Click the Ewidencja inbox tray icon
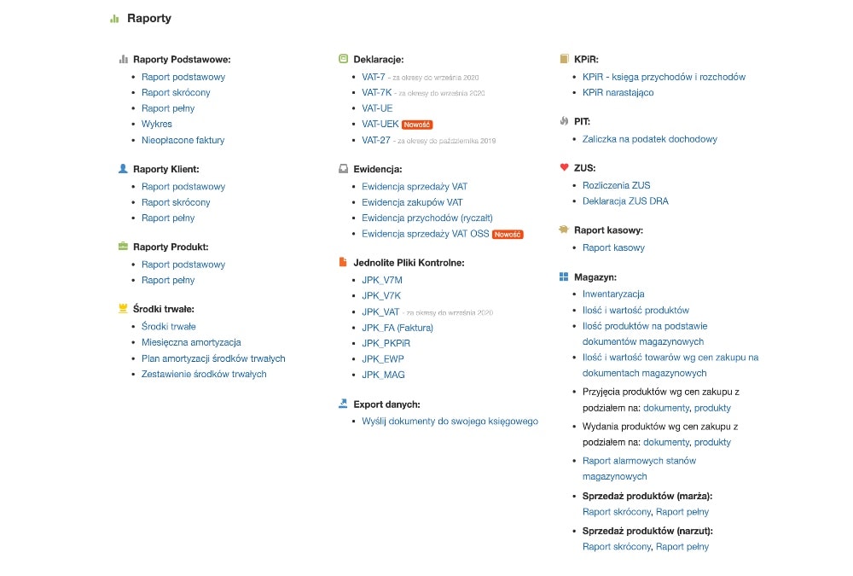This screenshot has height=576, width=853. 343,169
